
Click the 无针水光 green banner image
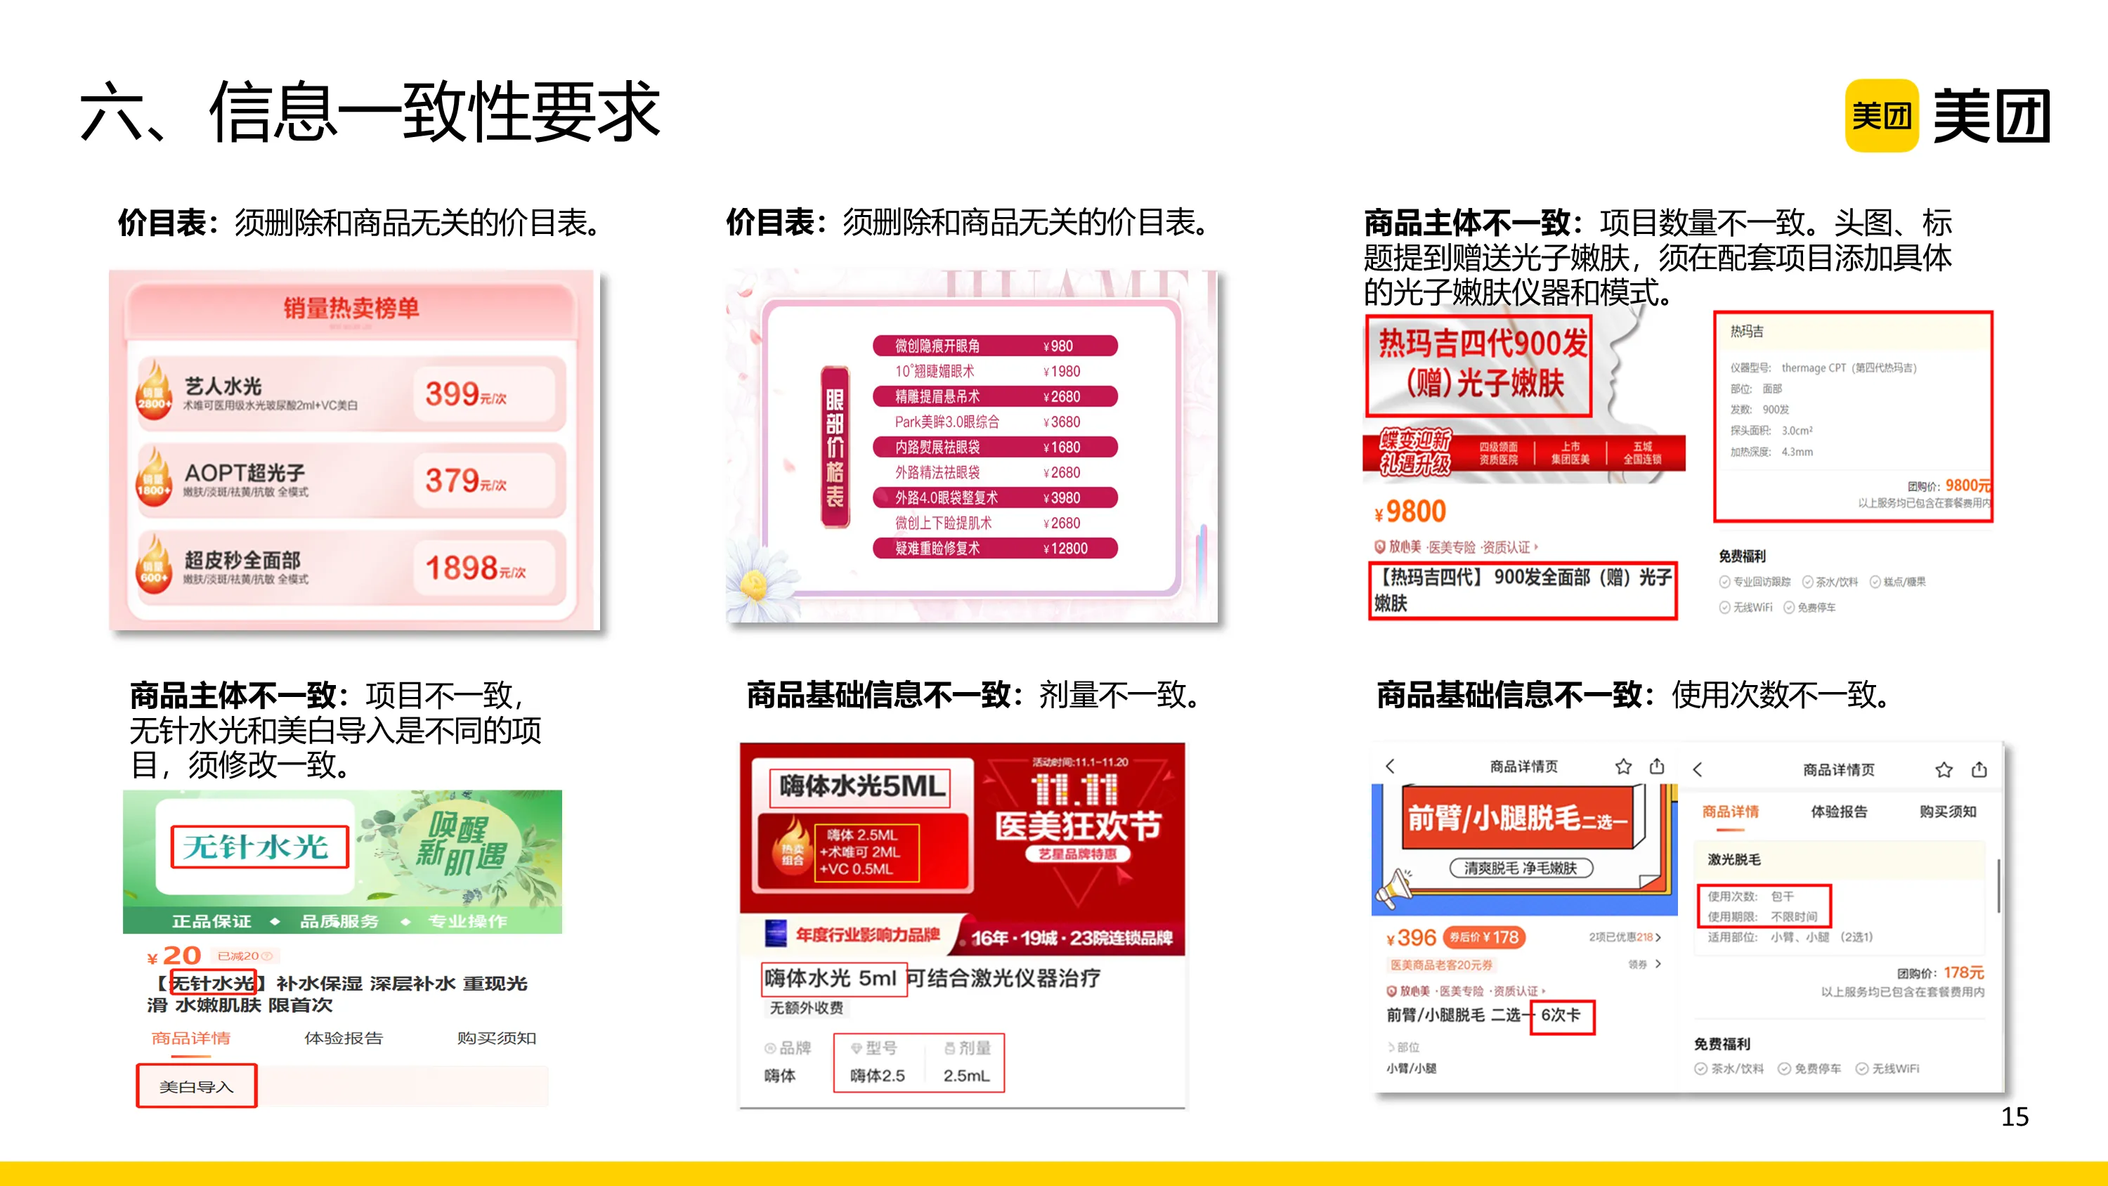[342, 861]
